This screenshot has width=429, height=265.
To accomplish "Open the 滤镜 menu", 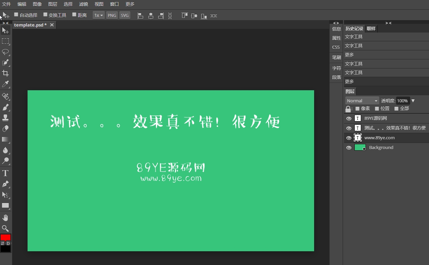I will point(84,4).
